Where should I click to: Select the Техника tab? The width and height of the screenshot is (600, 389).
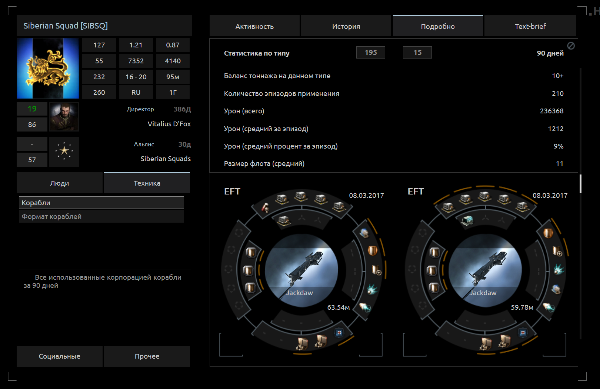(147, 183)
